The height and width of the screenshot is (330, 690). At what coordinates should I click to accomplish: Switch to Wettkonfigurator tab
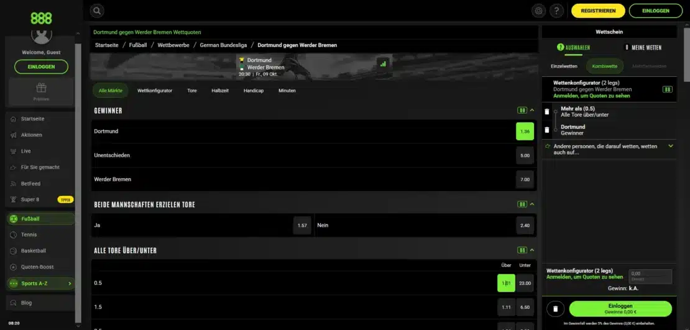pyautogui.click(x=154, y=91)
